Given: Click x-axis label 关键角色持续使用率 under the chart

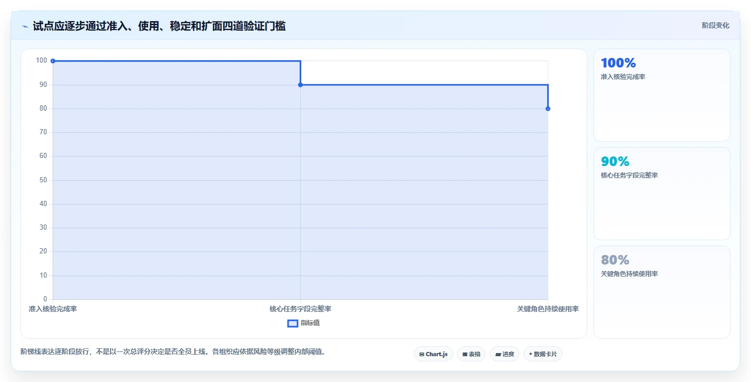Looking at the screenshot, I should tap(548, 309).
